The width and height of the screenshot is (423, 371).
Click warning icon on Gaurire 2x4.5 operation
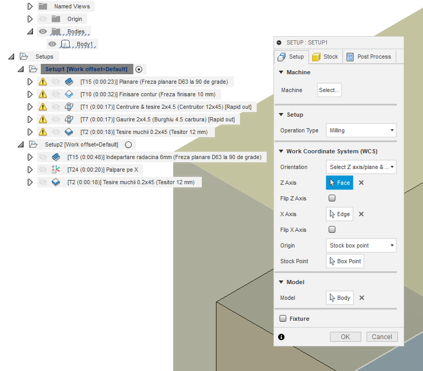(43, 119)
